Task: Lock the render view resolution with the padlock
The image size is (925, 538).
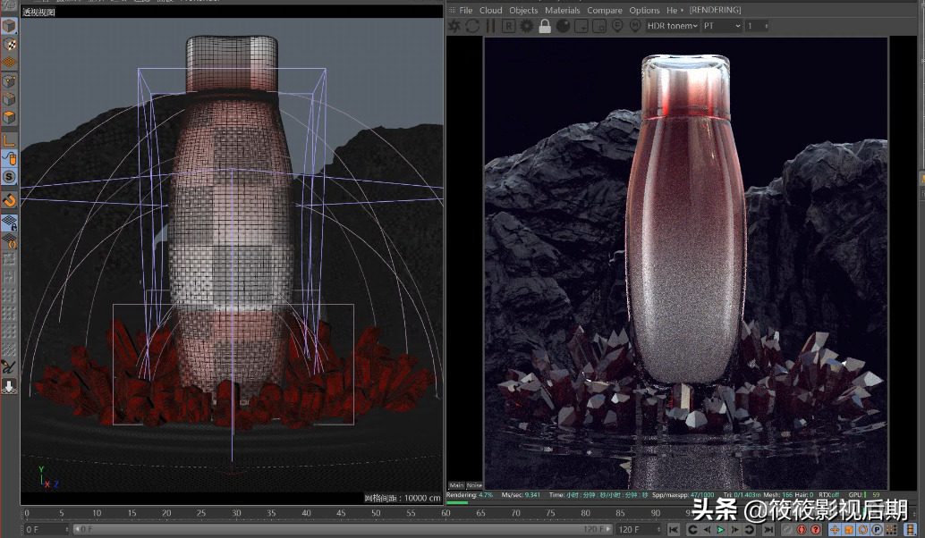Action: [545, 26]
